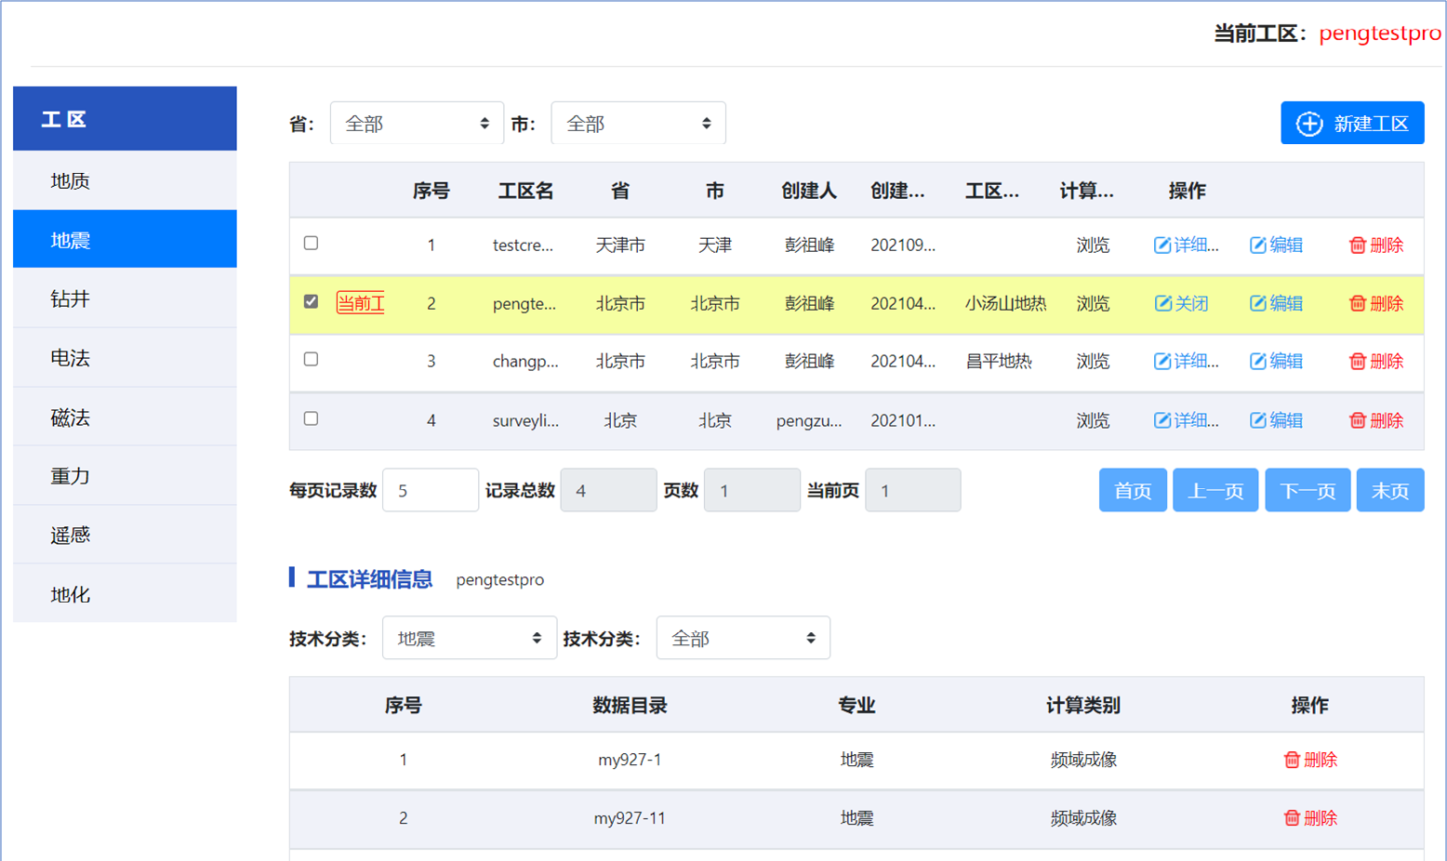Viewport: 1447px width, 861px height.
Task: Select 地质 in the sidebar
Action: pyautogui.click(x=125, y=180)
